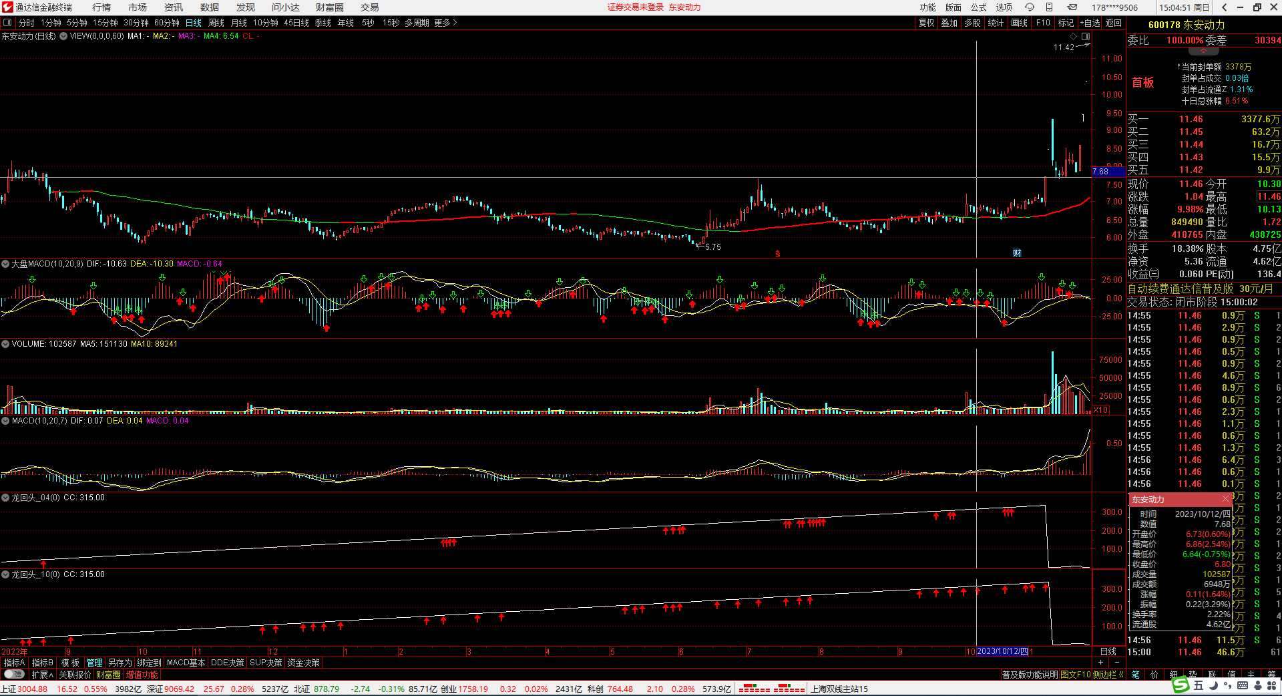1282x696 pixels.
Task: Toggle the side panel icon above chart
Action: click(1086, 36)
